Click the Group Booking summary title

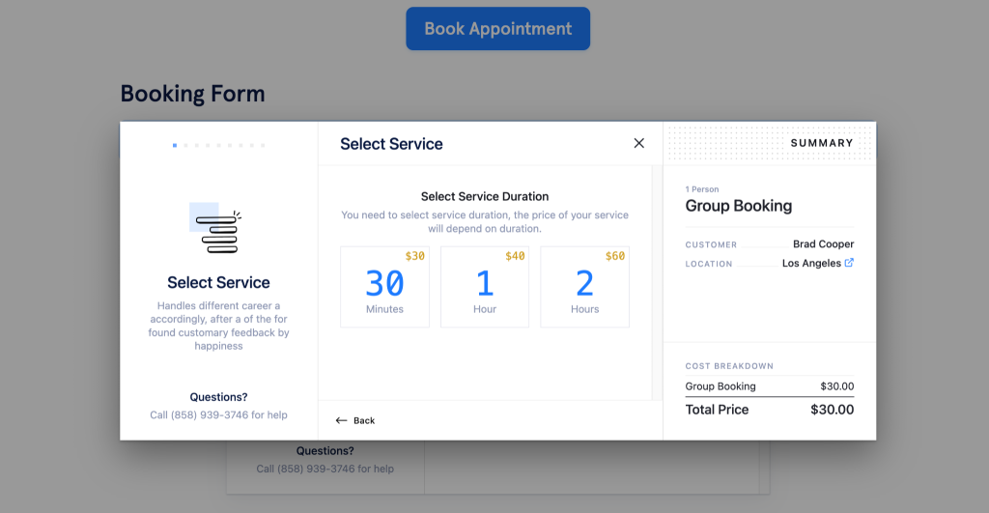(x=739, y=206)
